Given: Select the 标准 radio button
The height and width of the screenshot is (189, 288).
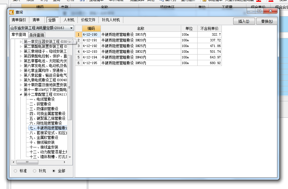Looking at the screenshot, I should (x=16, y=171).
